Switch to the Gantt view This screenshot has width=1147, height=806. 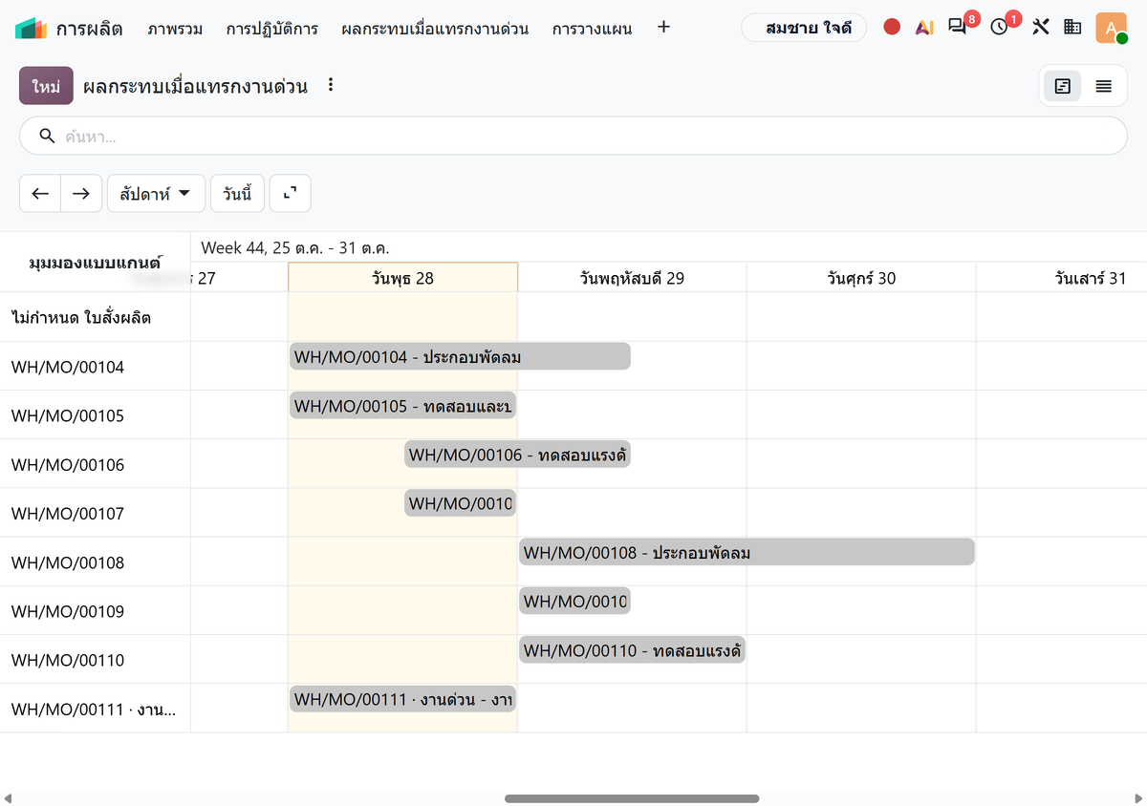click(1063, 86)
